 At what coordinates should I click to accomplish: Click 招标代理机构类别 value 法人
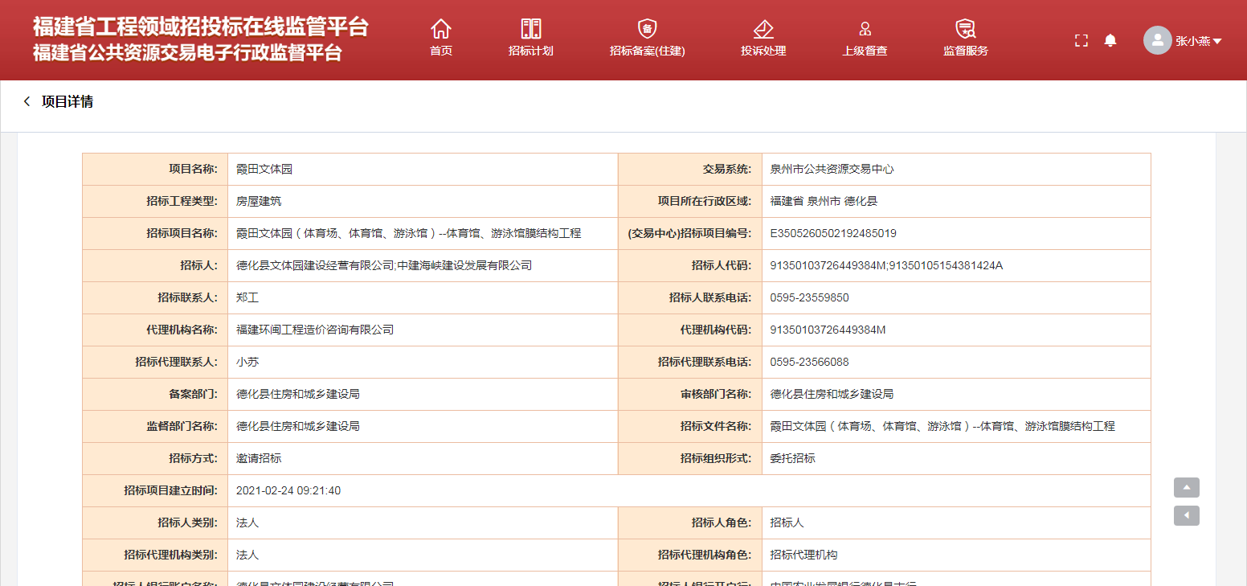tap(247, 555)
